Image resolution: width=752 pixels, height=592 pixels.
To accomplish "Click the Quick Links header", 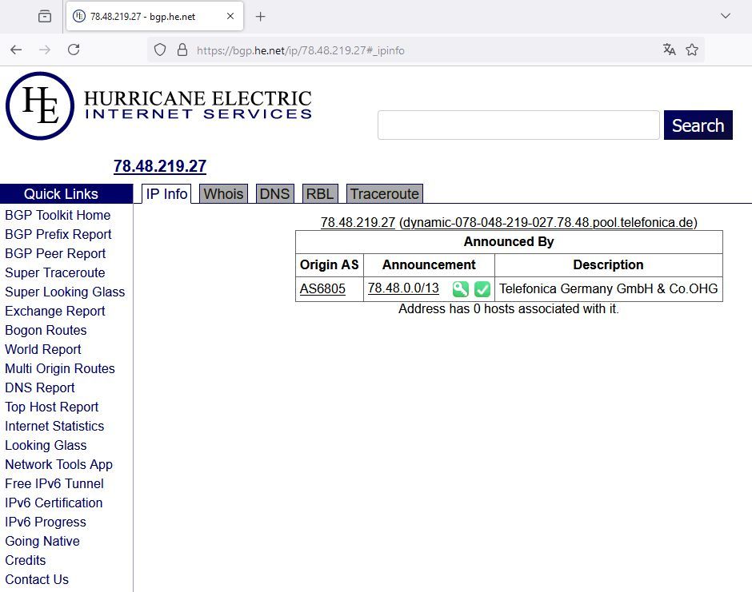I will [x=66, y=194].
